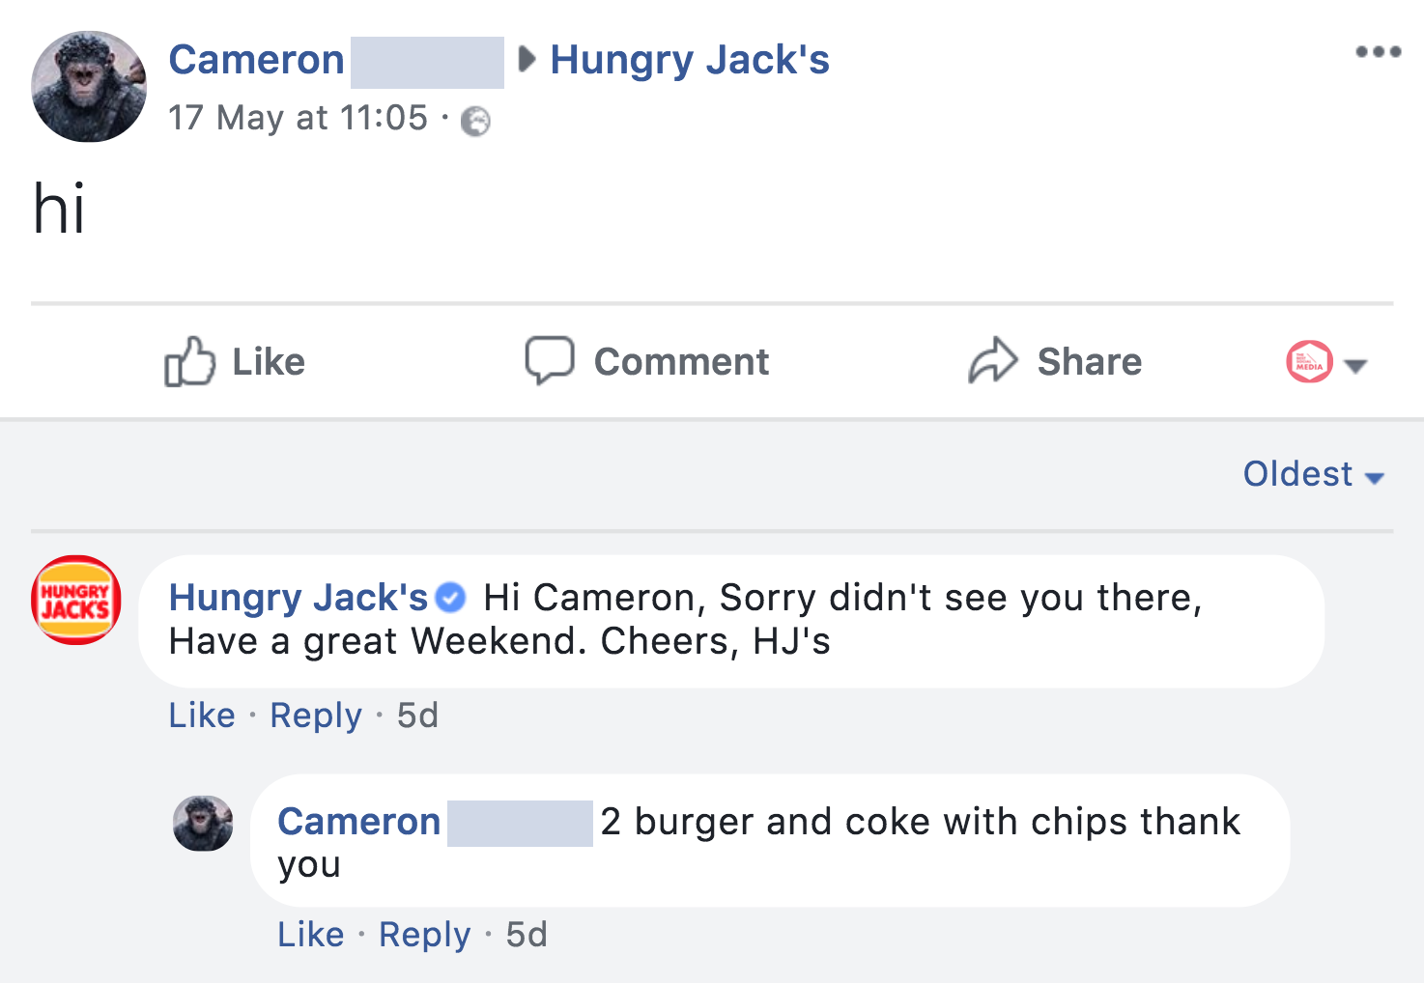1424x983 pixels.
Task: Like Cameron's burger and coke reply
Action: click(310, 935)
